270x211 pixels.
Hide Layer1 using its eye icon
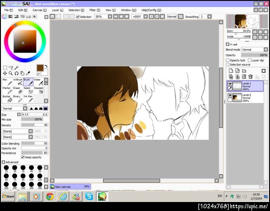click(x=230, y=84)
